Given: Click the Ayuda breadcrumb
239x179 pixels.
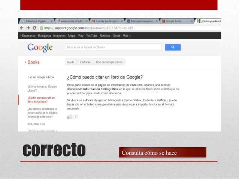Looking at the screenshot, I should pyautogui.click(x=70, y=62).
